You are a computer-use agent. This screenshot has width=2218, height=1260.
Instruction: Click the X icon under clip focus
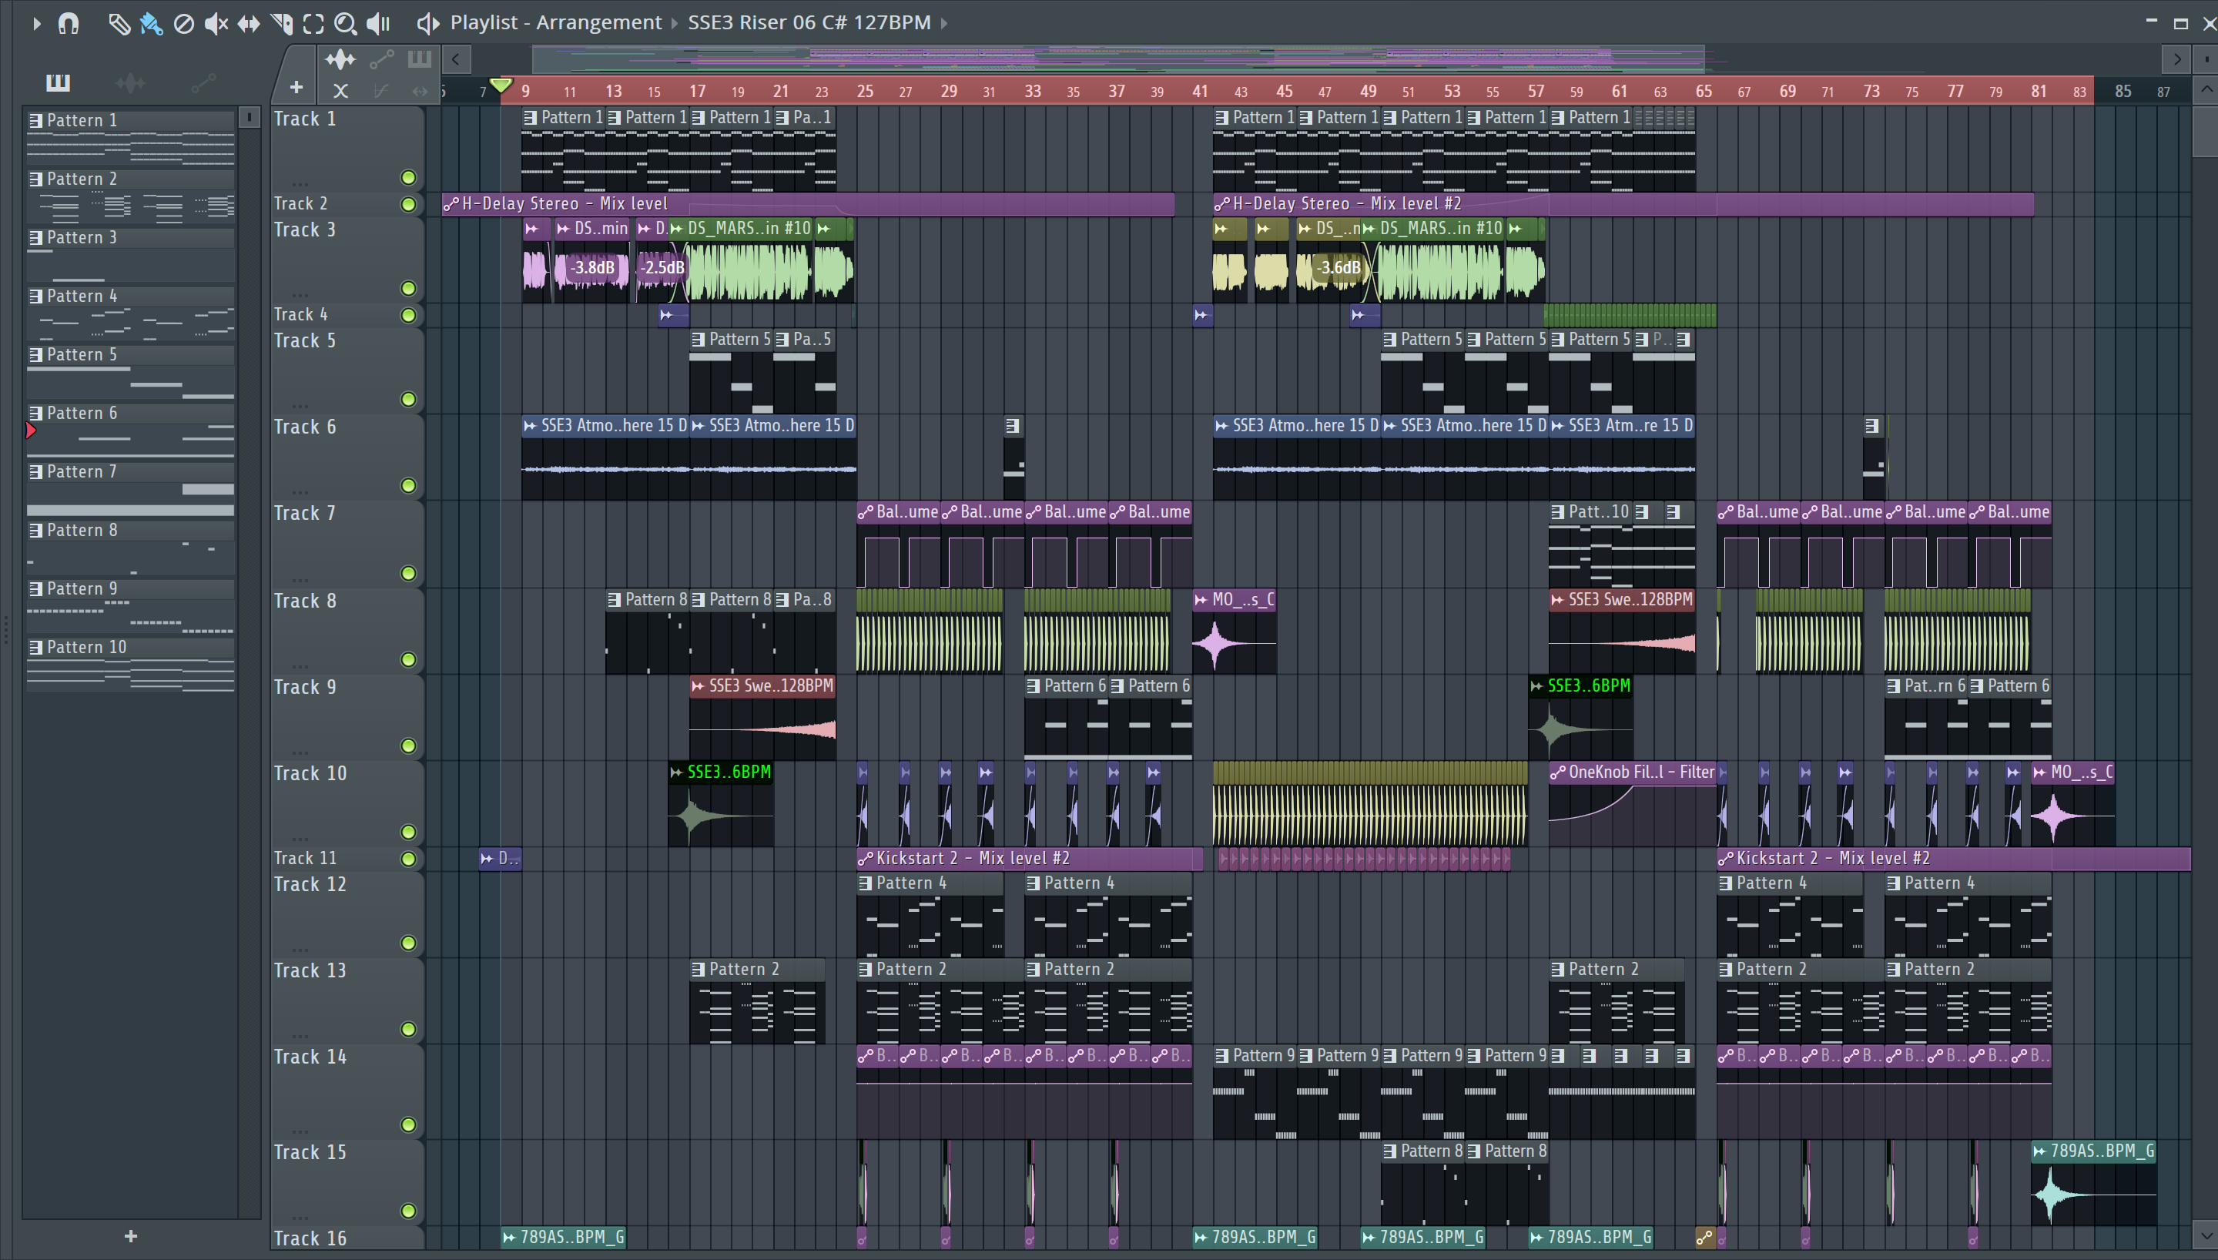click(x=340, y=90)
